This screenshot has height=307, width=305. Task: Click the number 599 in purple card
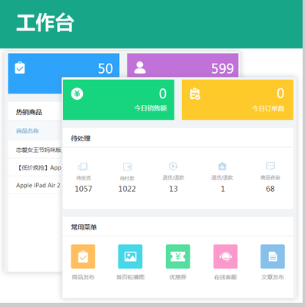coord(223,68)
